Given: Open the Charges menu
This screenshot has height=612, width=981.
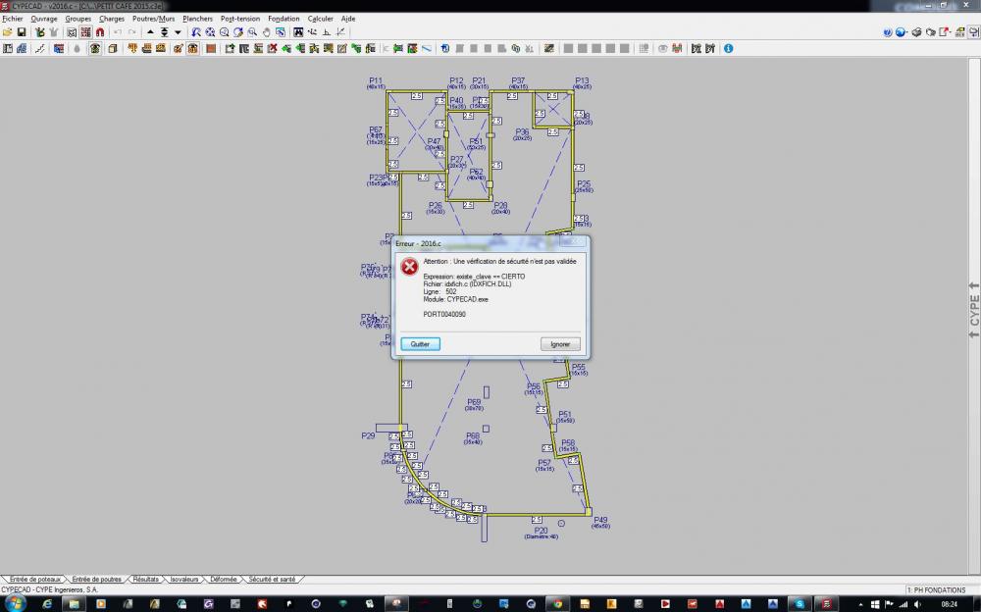Looking at the screenshot, I should click(112, 19).
